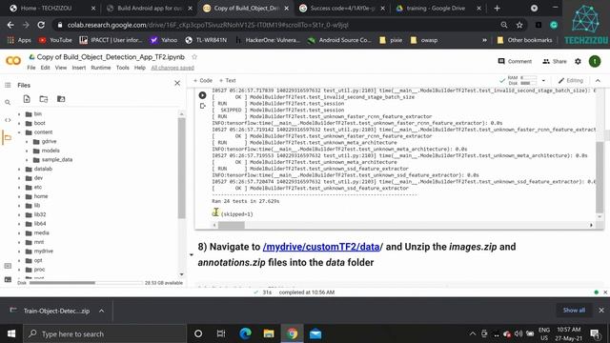610x343 pixels.
Task: Expand the bin folder
Action: pyautogui.click(x=19, y=114)
